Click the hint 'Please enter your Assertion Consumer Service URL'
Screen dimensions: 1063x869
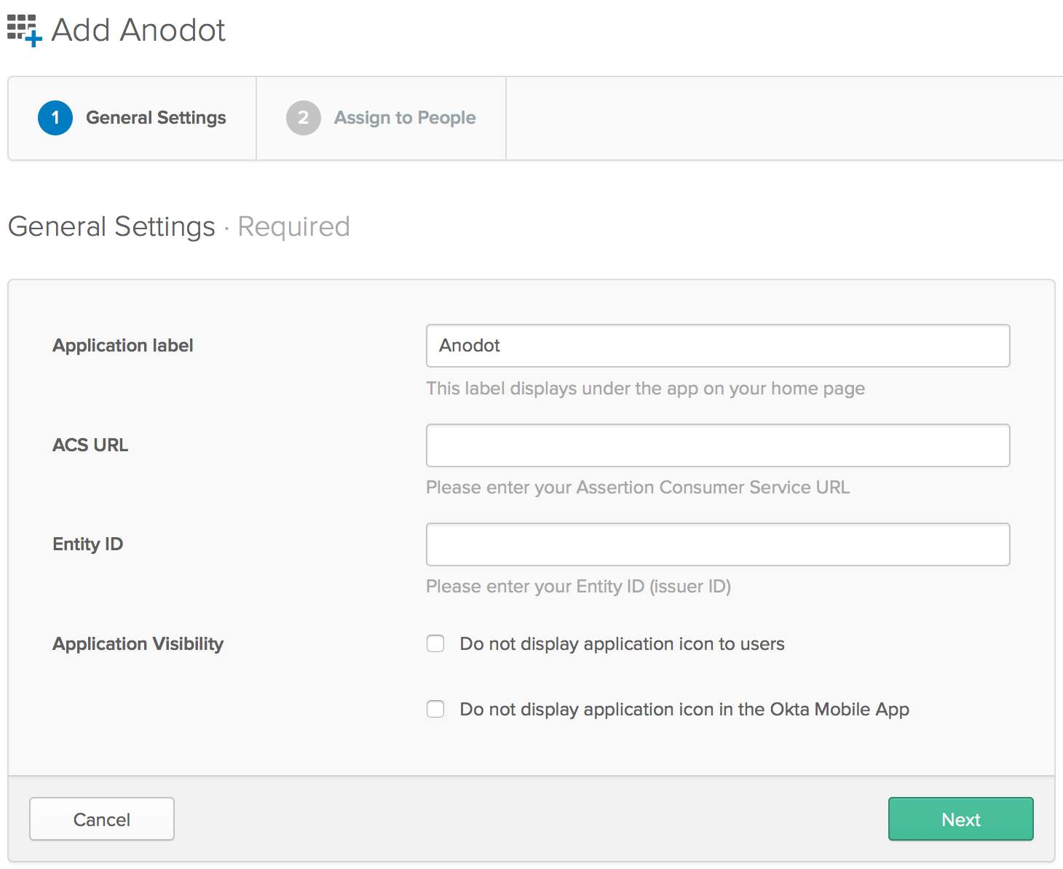(638, 488)
